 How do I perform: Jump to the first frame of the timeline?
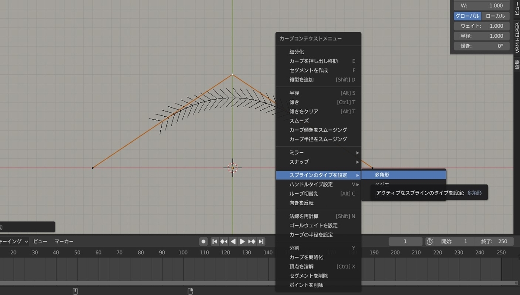click(214, 241)
